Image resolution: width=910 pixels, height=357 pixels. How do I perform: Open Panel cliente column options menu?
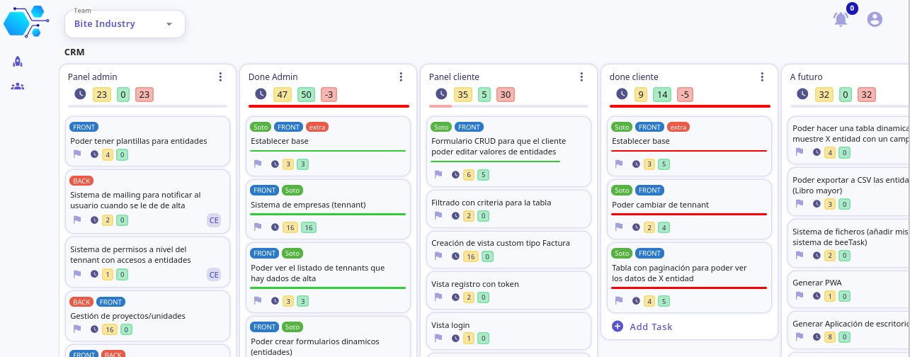pyautogui.click(x=581, y=76)
